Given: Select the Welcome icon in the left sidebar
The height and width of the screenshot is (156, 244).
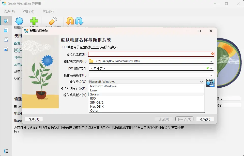Looking at the screenshot, I should tap(6, 21).
